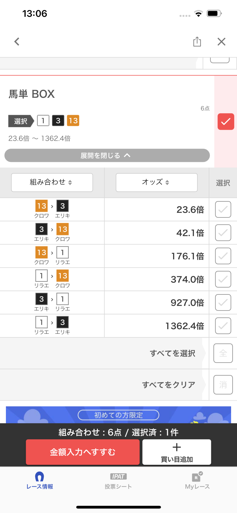
Task: Tap the black number 3 selection badge
Action: pyautogui.click(x=58, y=121)
